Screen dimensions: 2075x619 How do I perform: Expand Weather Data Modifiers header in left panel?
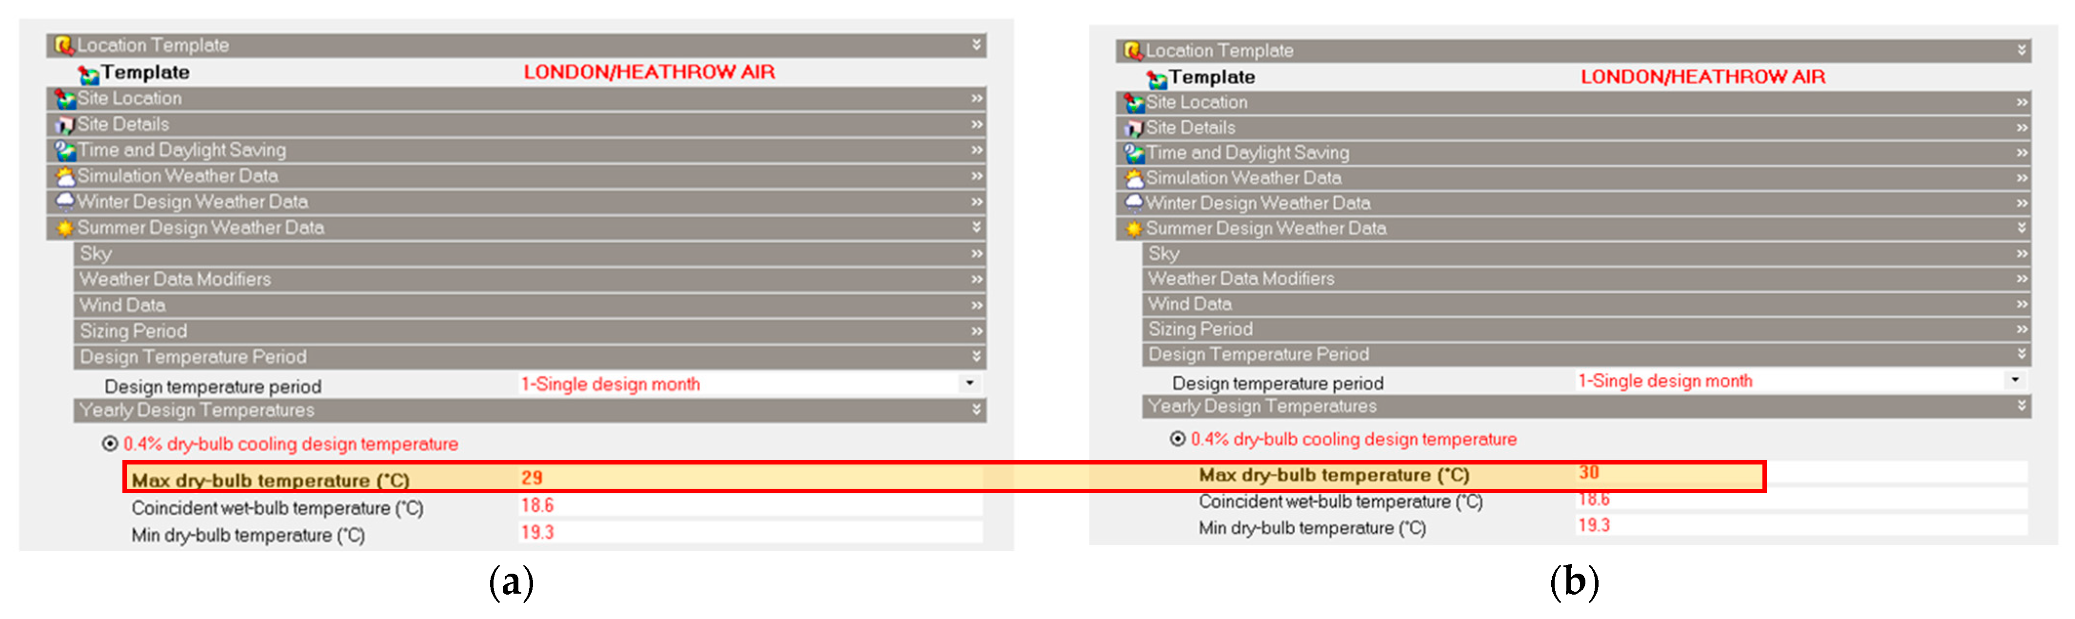point(175,279)
